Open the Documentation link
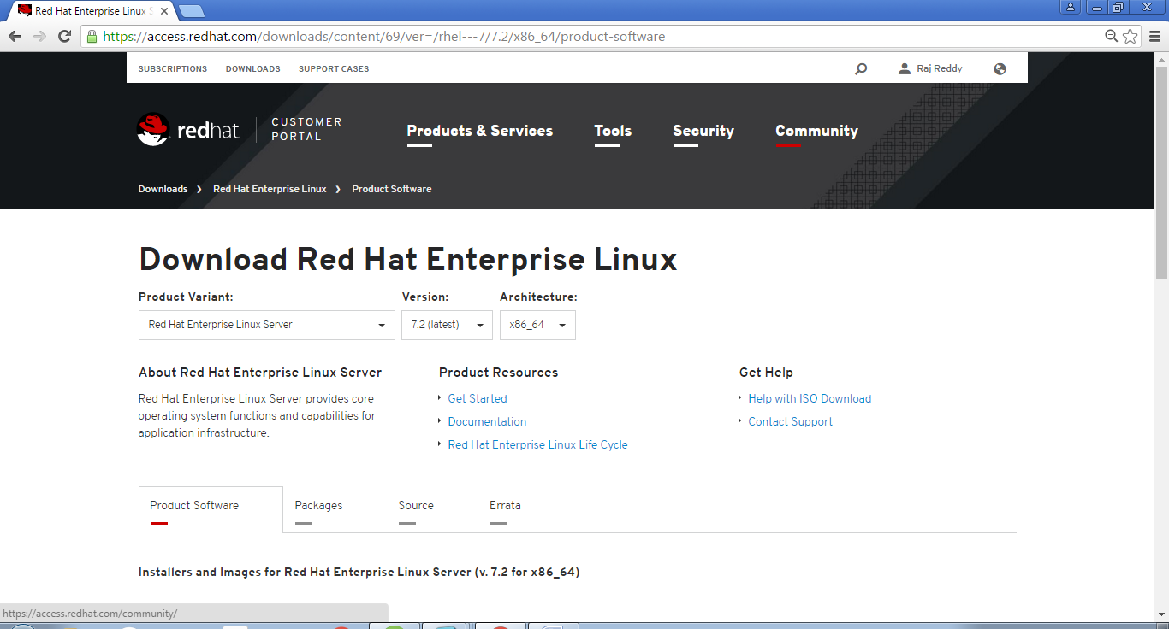Screen dimensions: 1169x629 [x=487, y=422]
